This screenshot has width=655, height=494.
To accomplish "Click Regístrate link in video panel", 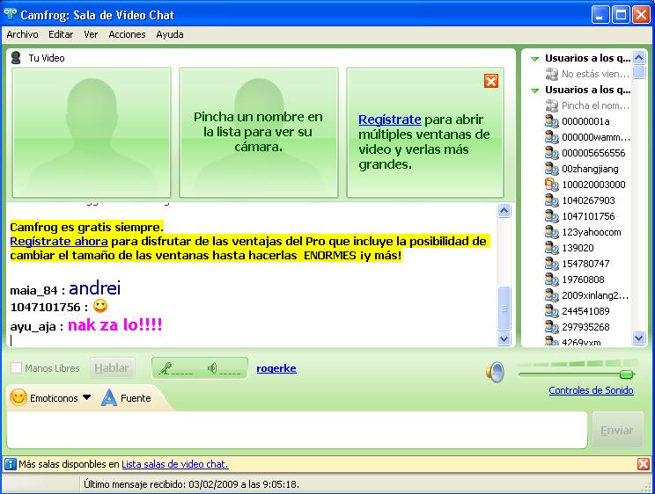I will pos(389,120).
